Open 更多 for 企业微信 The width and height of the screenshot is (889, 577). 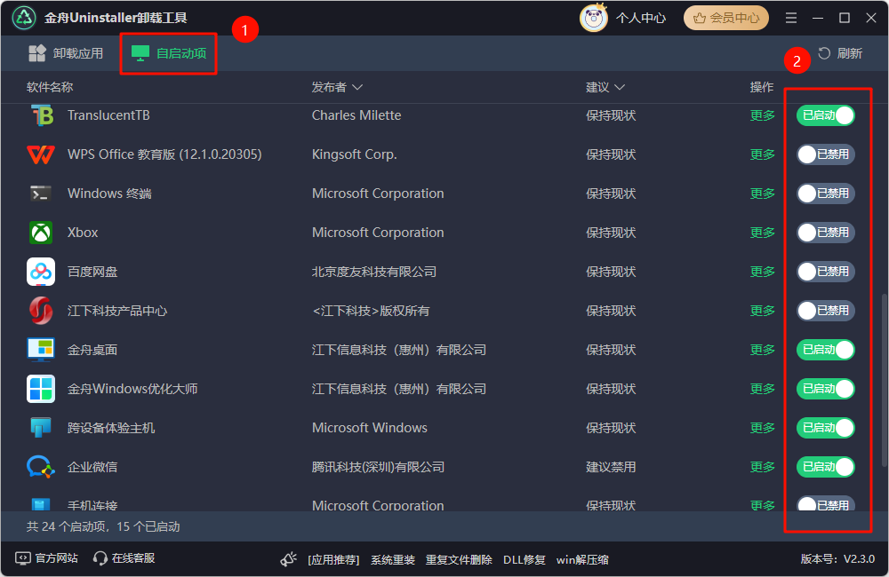(763, 467)
